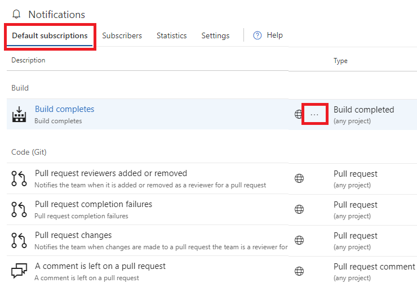
Task: Click globe icon in comment left on pull request row
Action: (x=299, y=271)
